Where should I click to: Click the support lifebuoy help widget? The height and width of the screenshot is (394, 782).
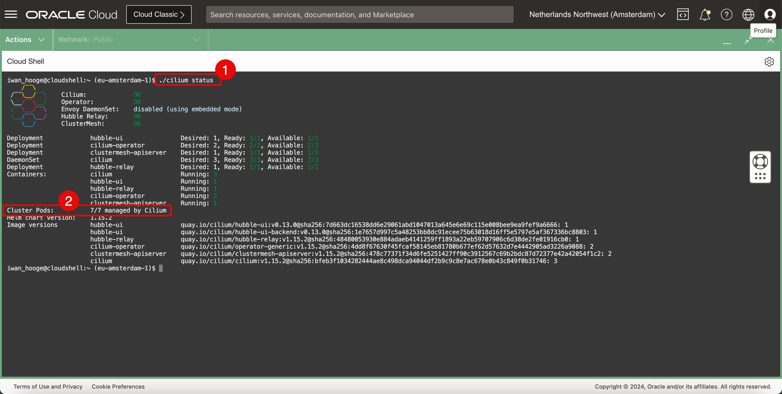point(760,161)
